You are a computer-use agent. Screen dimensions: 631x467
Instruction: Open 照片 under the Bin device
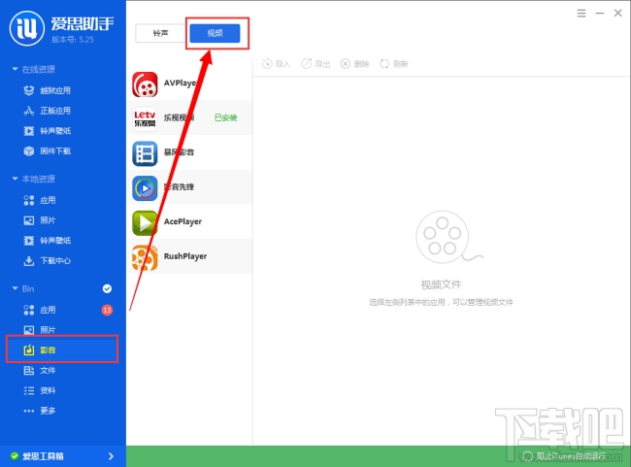coord(48,330)
